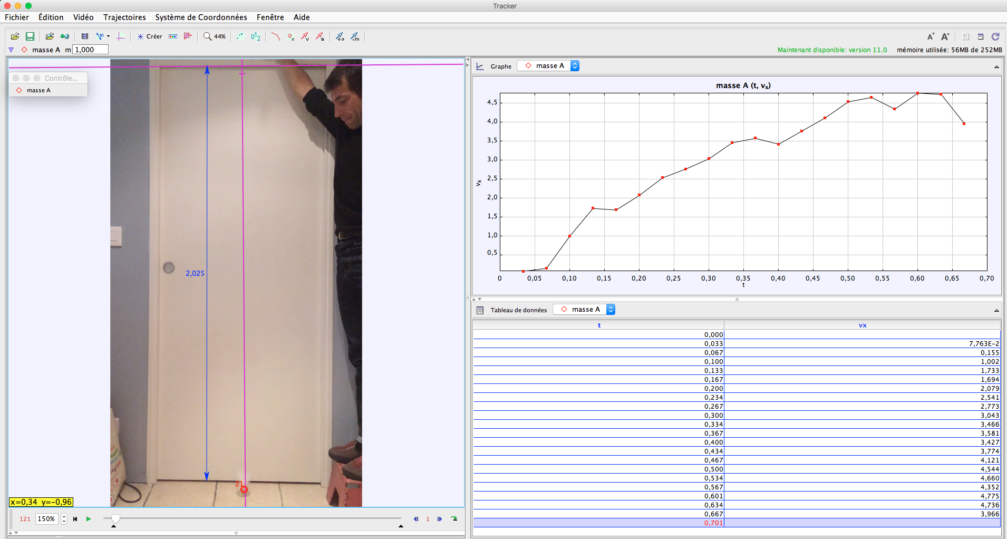Toggle the stretch vectors icon

coord(340,36)
